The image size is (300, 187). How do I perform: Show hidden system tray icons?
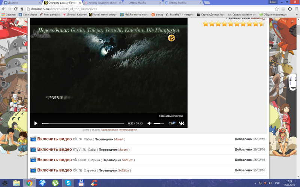click(255, 183)
